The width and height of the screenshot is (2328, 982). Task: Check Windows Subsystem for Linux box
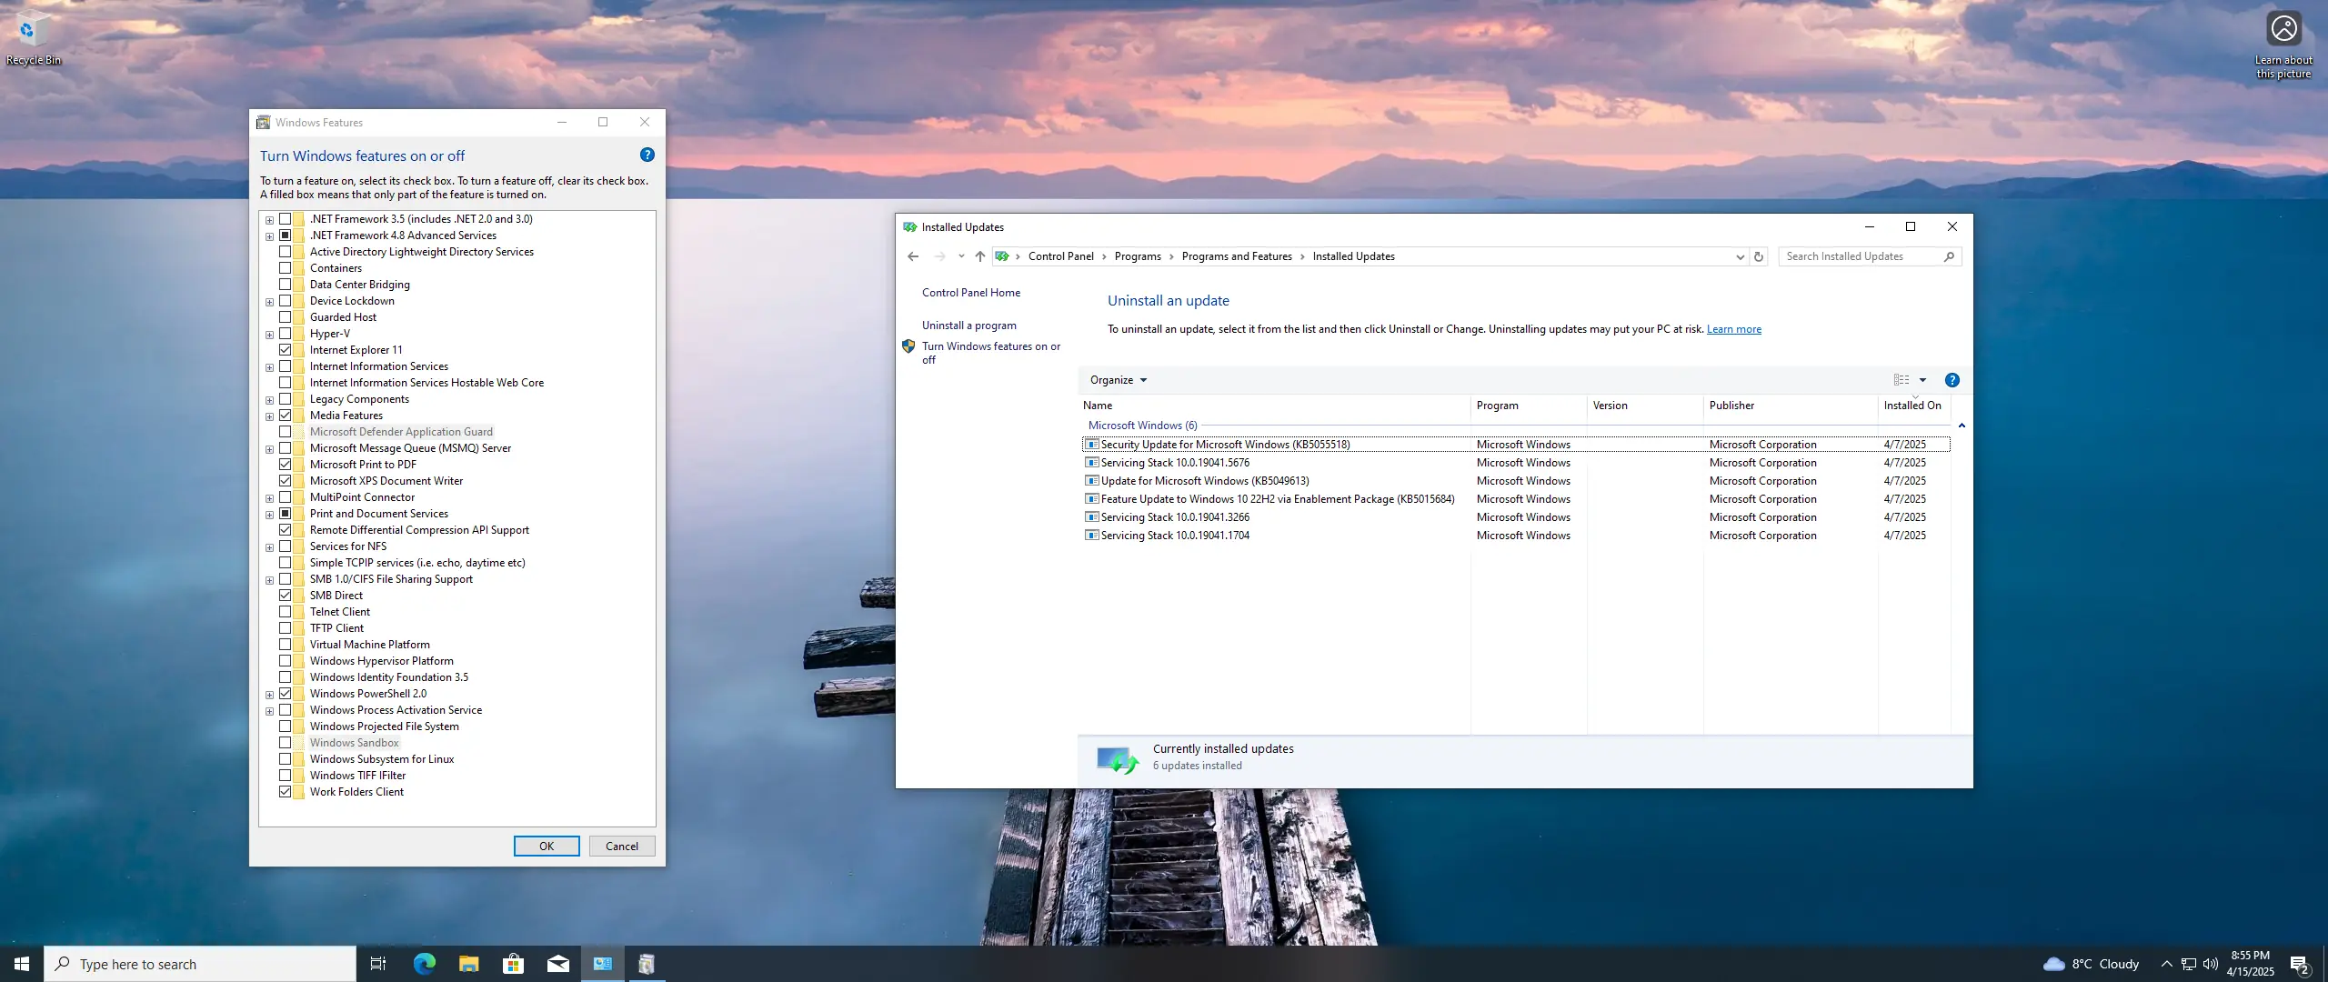[286, 759]
